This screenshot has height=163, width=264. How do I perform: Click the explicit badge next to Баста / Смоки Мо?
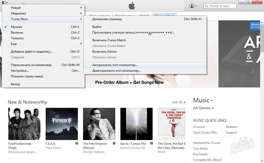[151, 143]
